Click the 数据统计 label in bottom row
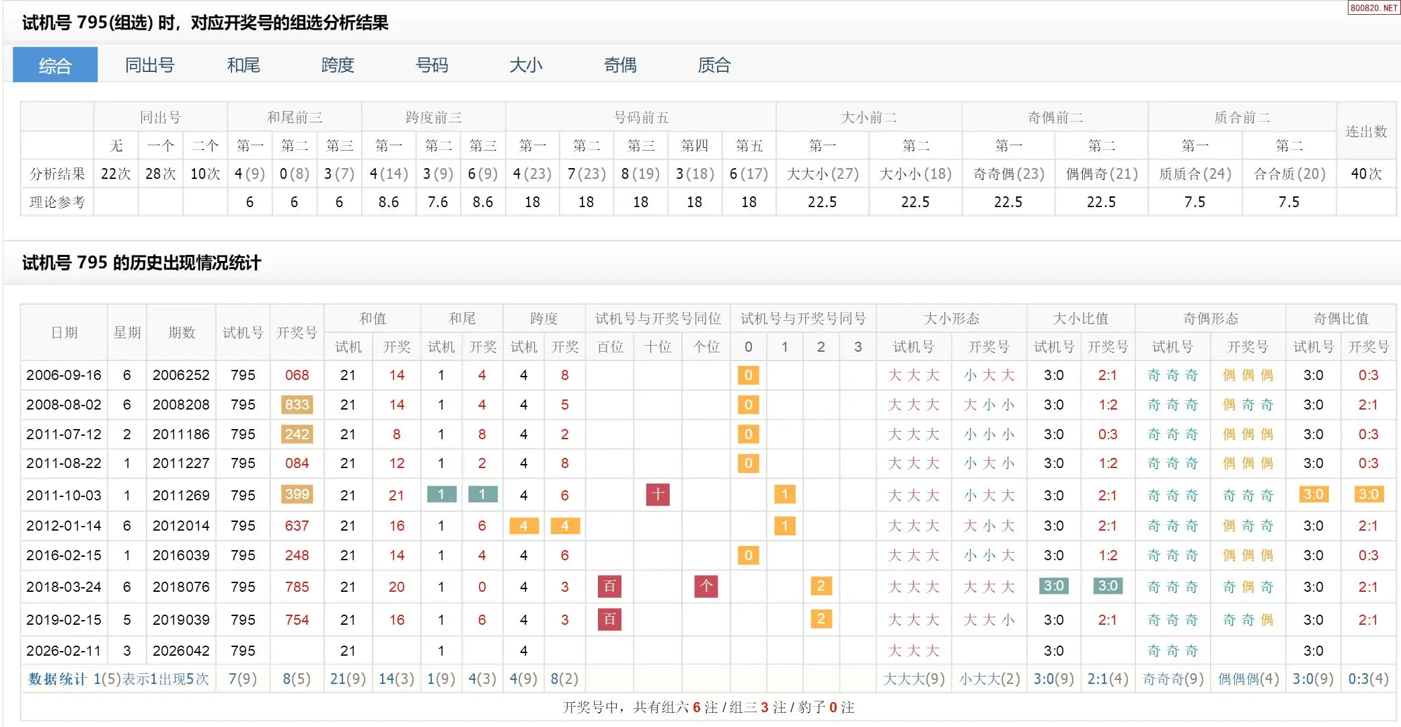Screen dimensions: 1401x727 pyautogui.click(x=57, y=679)
